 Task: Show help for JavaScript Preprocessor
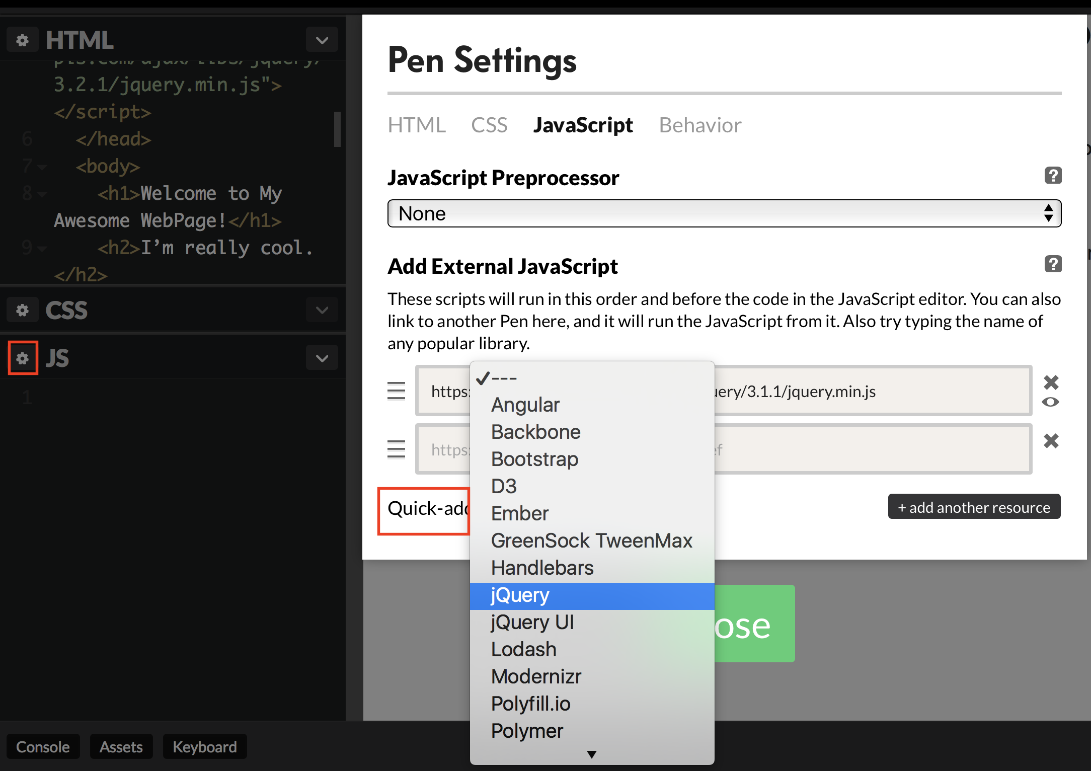[x=1053, y=176]
